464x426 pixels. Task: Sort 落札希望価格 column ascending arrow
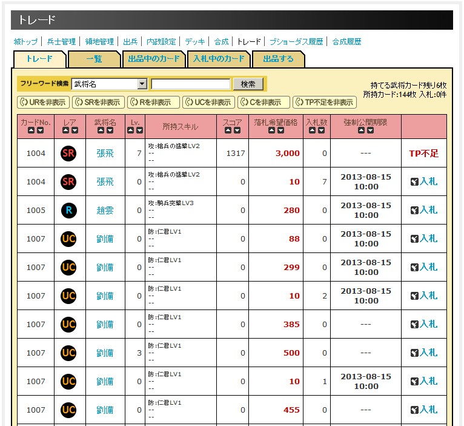pos(271,130)
